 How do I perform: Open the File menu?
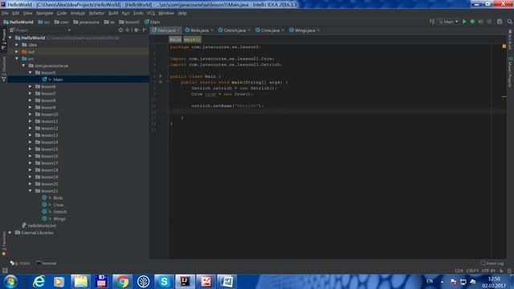pos(5,13)
